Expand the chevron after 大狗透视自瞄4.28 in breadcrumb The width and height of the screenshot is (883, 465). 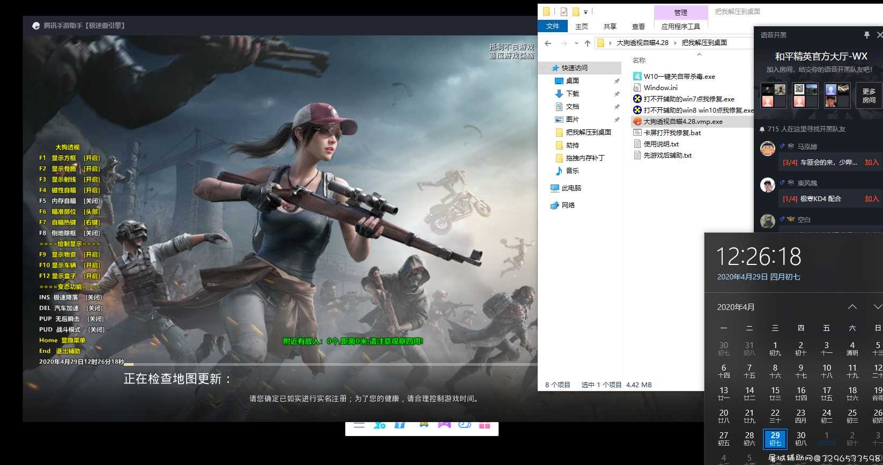pyautogui.click(x=675, y=43)
